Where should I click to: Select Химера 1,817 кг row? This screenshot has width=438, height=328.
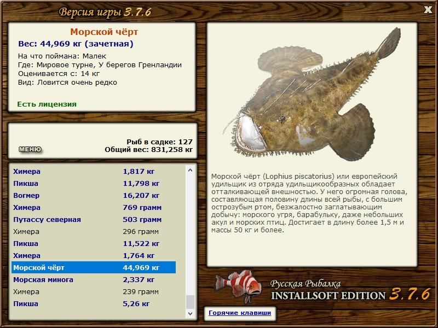pyautogui.click(x=94, y=171)
